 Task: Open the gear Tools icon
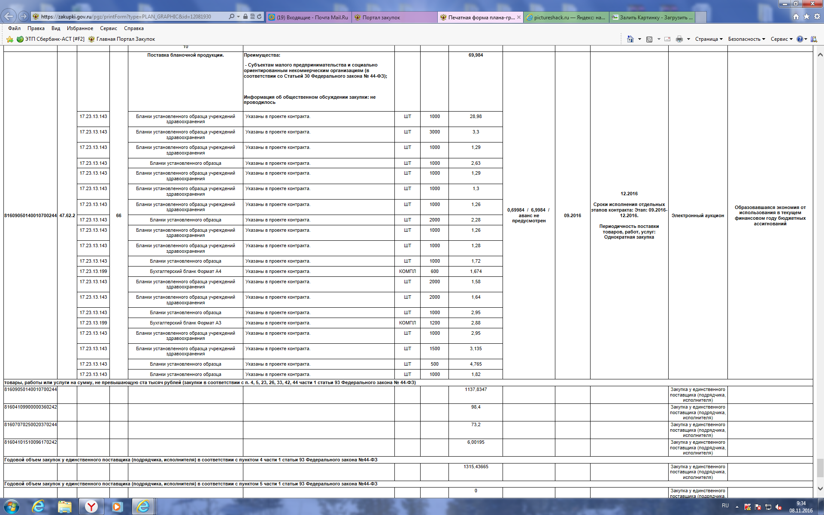[x=817, y=16]
